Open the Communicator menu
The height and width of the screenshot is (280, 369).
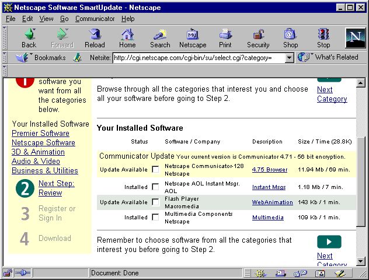(x=95, y=19)
